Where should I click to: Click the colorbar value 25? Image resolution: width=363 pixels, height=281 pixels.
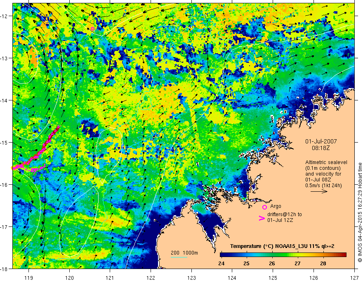(247, 263)
